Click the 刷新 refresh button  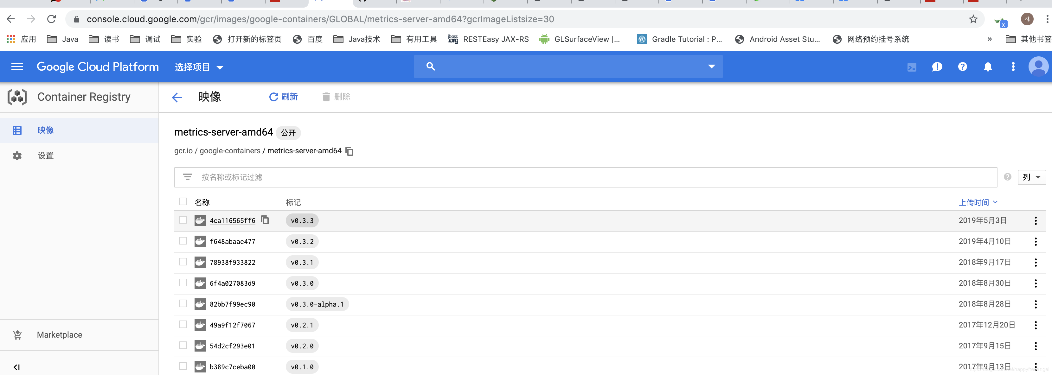[283, 97]
